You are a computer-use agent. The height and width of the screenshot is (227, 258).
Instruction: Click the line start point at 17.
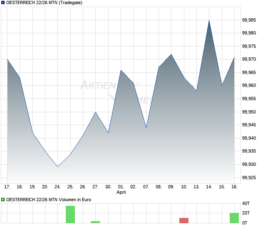(7, 59)
